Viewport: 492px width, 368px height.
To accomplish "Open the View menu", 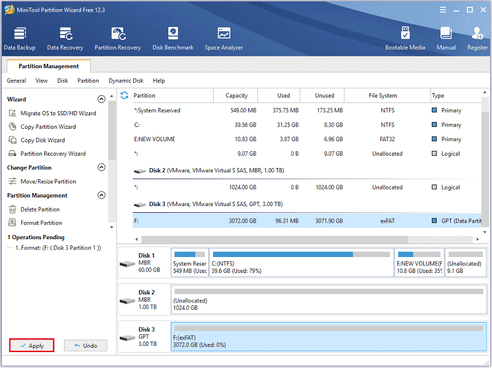I will (x=41, y=80).
